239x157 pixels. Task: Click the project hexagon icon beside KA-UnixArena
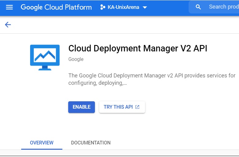[x=103, y=7]
